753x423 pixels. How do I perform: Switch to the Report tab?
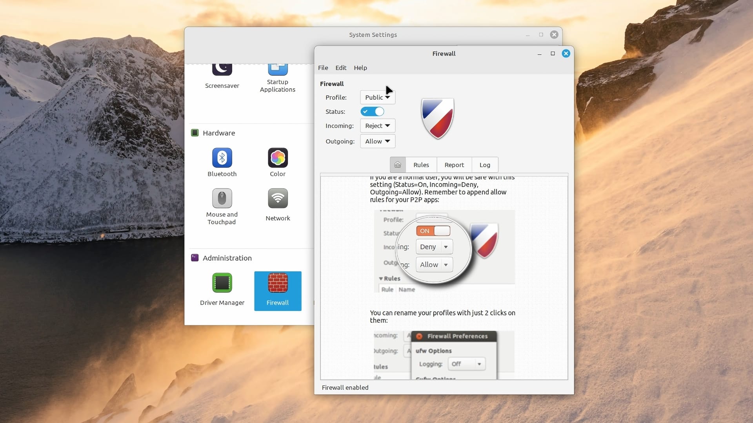(454, 165)
